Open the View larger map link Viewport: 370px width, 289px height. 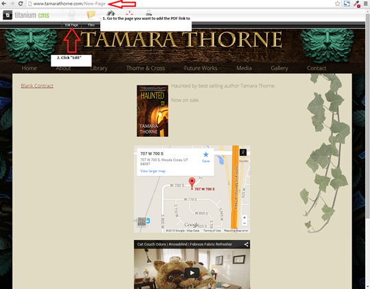pos(152,171)
